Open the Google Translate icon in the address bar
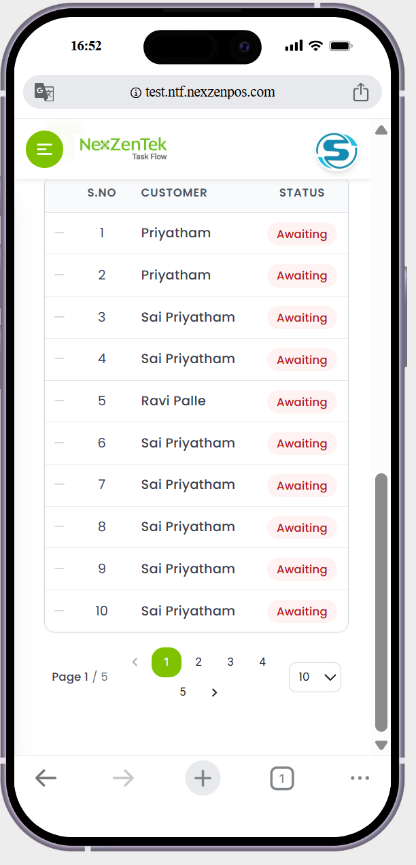The height and width of the screenshot is (865, 416). (43, 92)
